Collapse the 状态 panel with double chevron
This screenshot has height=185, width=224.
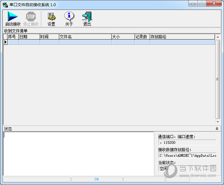pos(217,129)
